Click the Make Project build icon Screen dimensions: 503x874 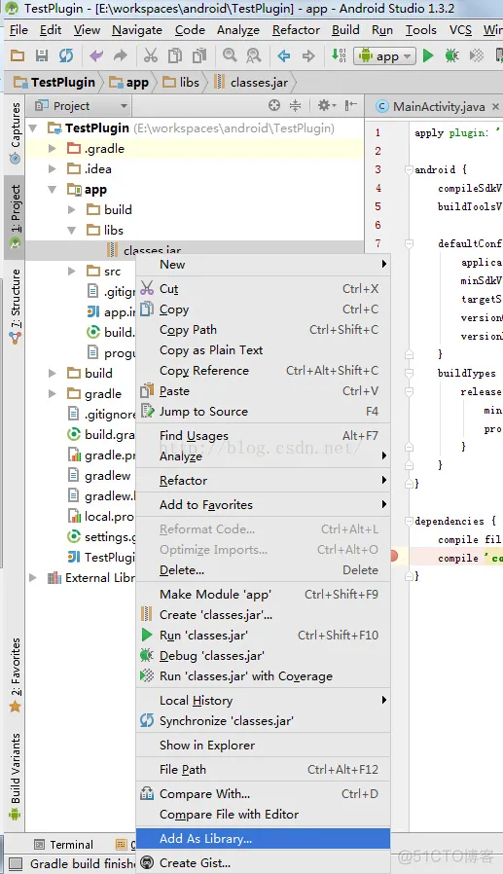point(339,55)
